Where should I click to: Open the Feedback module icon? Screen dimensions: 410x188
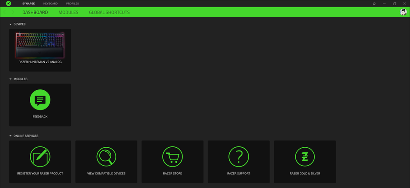[x=40, y=99]
